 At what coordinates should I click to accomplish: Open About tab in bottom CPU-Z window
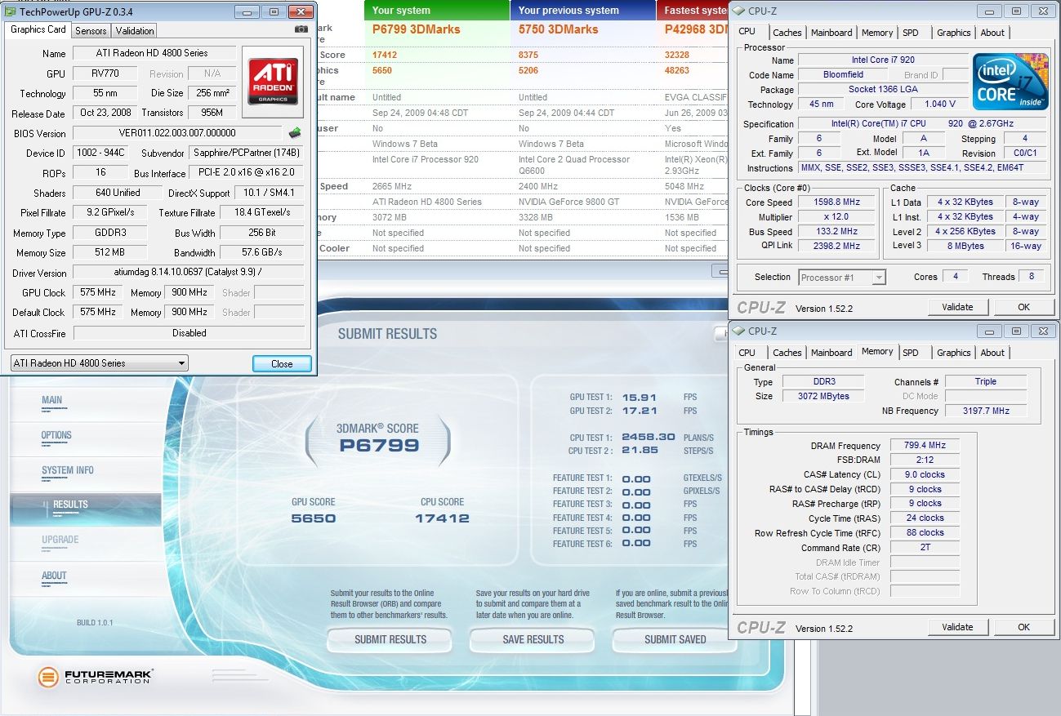992,353
